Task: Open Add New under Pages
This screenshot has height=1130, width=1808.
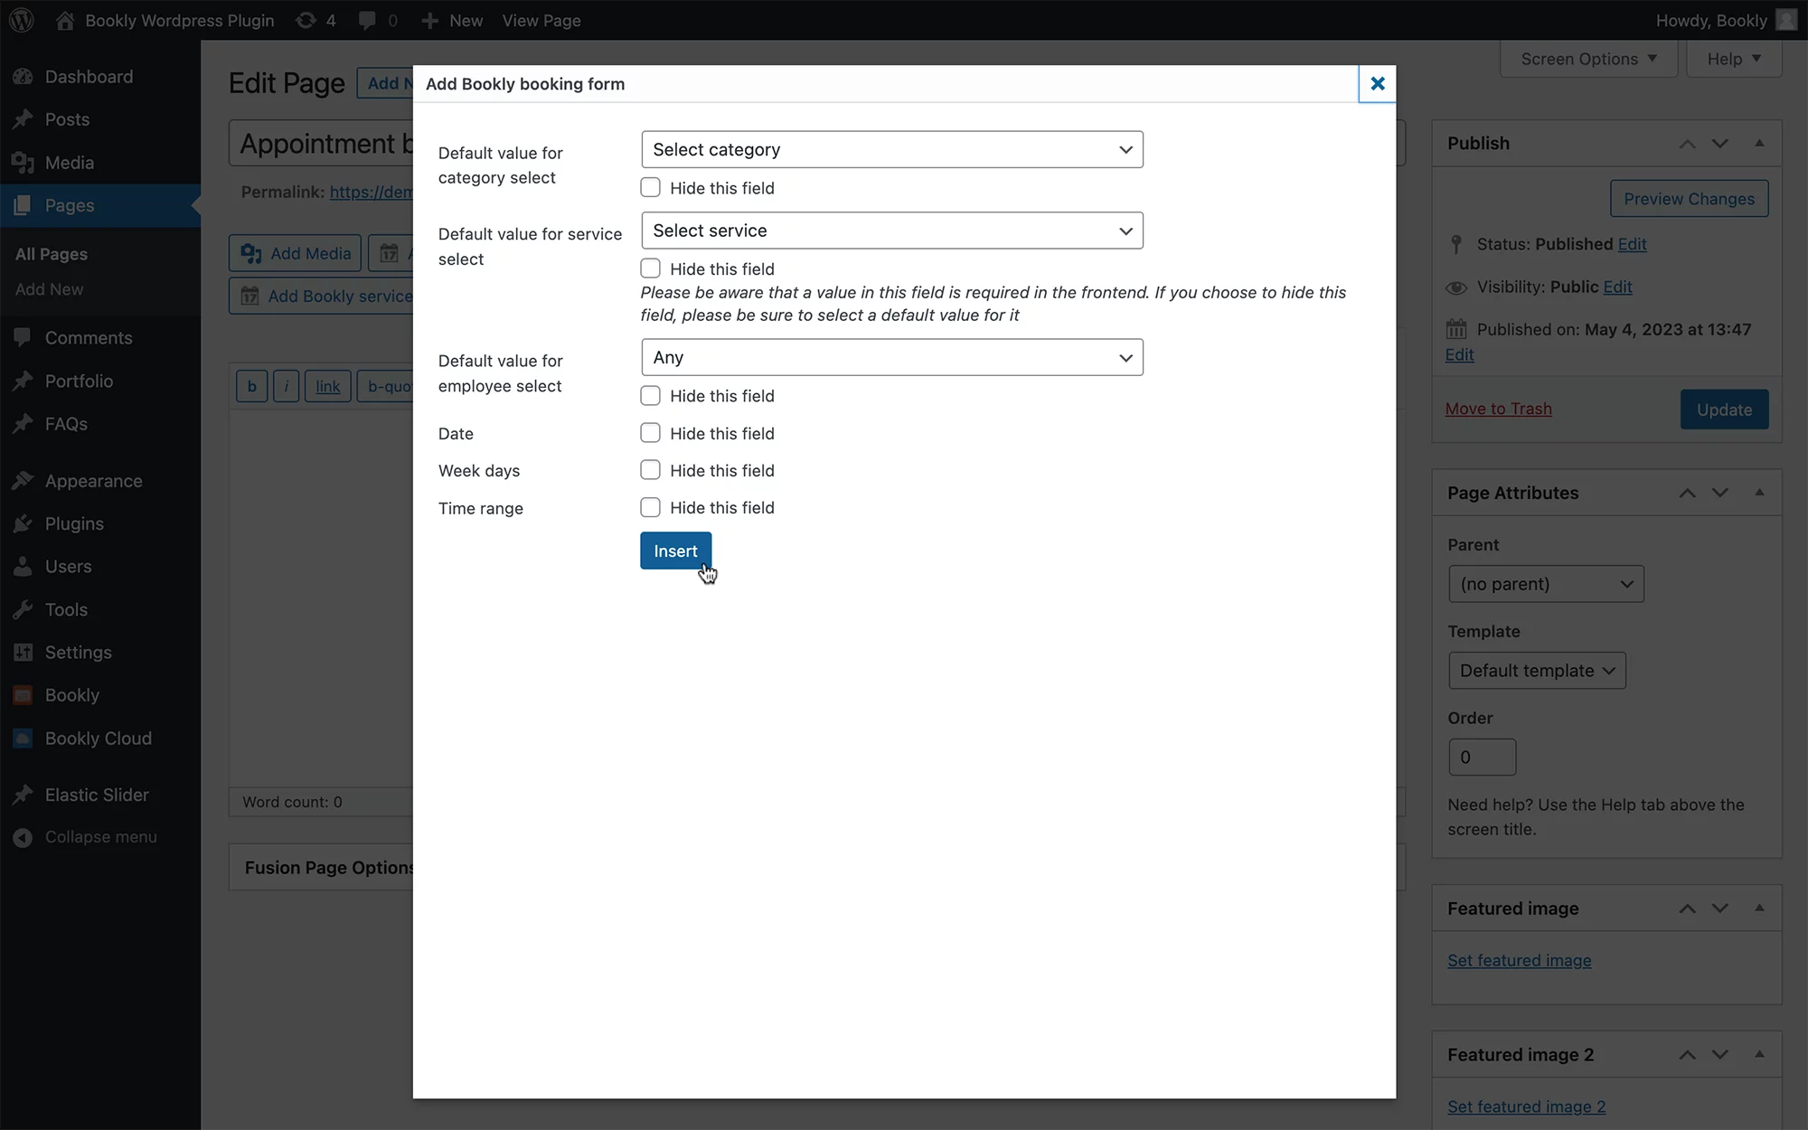Action: coord(49,289)
